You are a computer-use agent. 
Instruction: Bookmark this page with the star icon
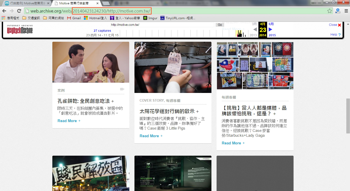pos(329,11)
